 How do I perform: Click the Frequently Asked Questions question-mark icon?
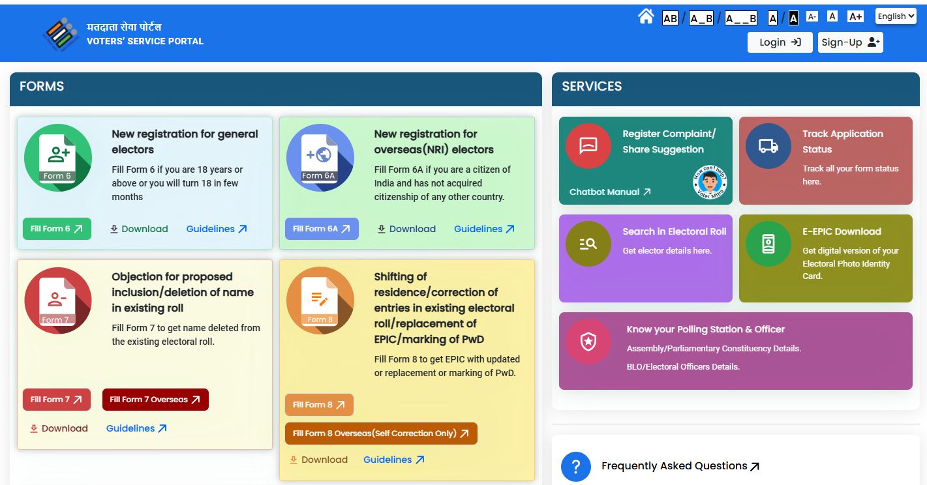coord(575,467)
